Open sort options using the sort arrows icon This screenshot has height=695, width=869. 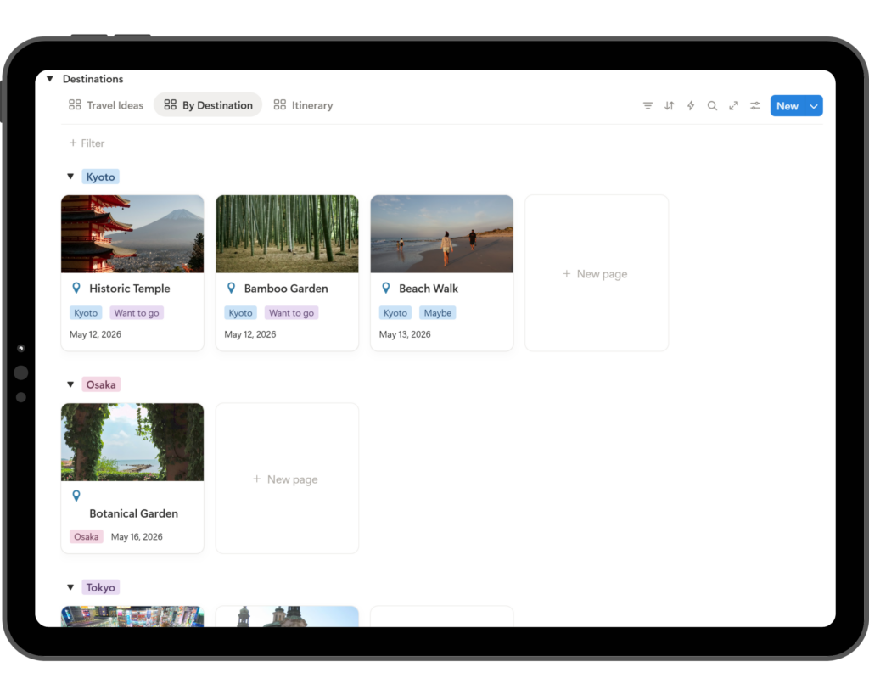[669, 105]
